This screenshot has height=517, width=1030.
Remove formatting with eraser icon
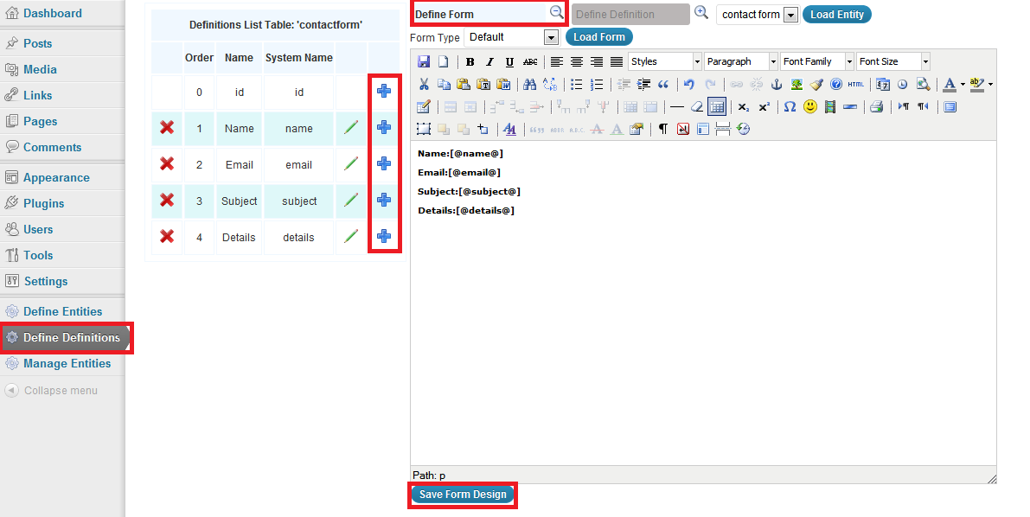(697, 106)
